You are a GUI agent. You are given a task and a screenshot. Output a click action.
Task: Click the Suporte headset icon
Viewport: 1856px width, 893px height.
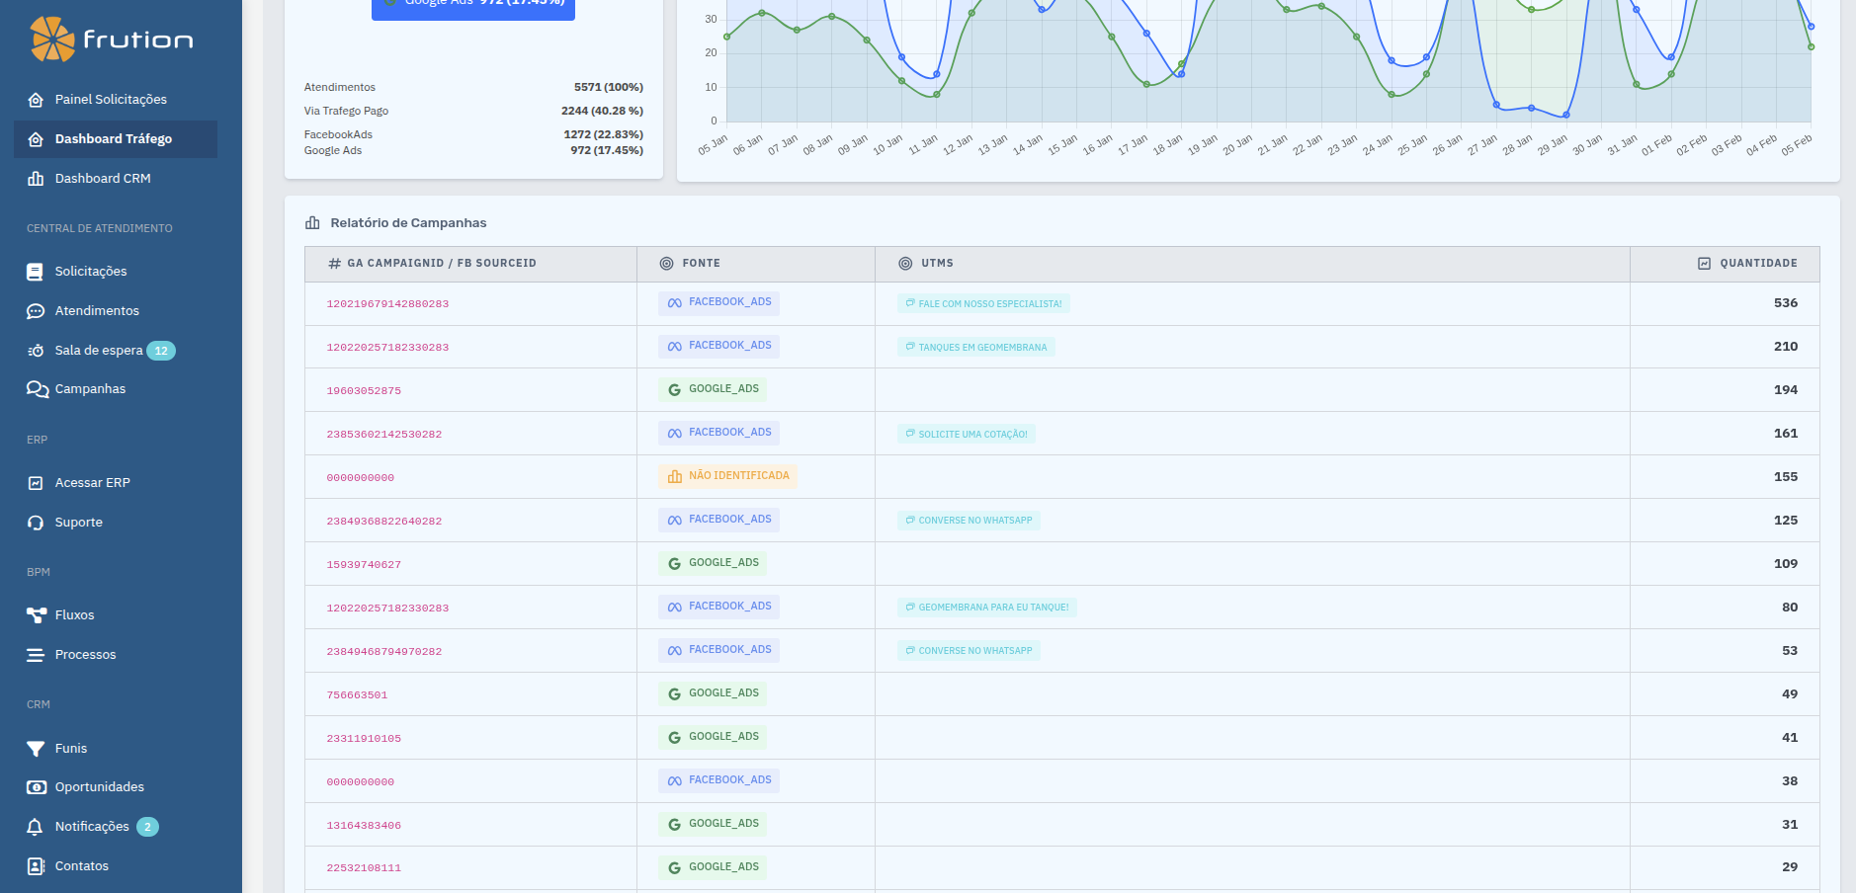pyautogui.click(x=36, y=523)
